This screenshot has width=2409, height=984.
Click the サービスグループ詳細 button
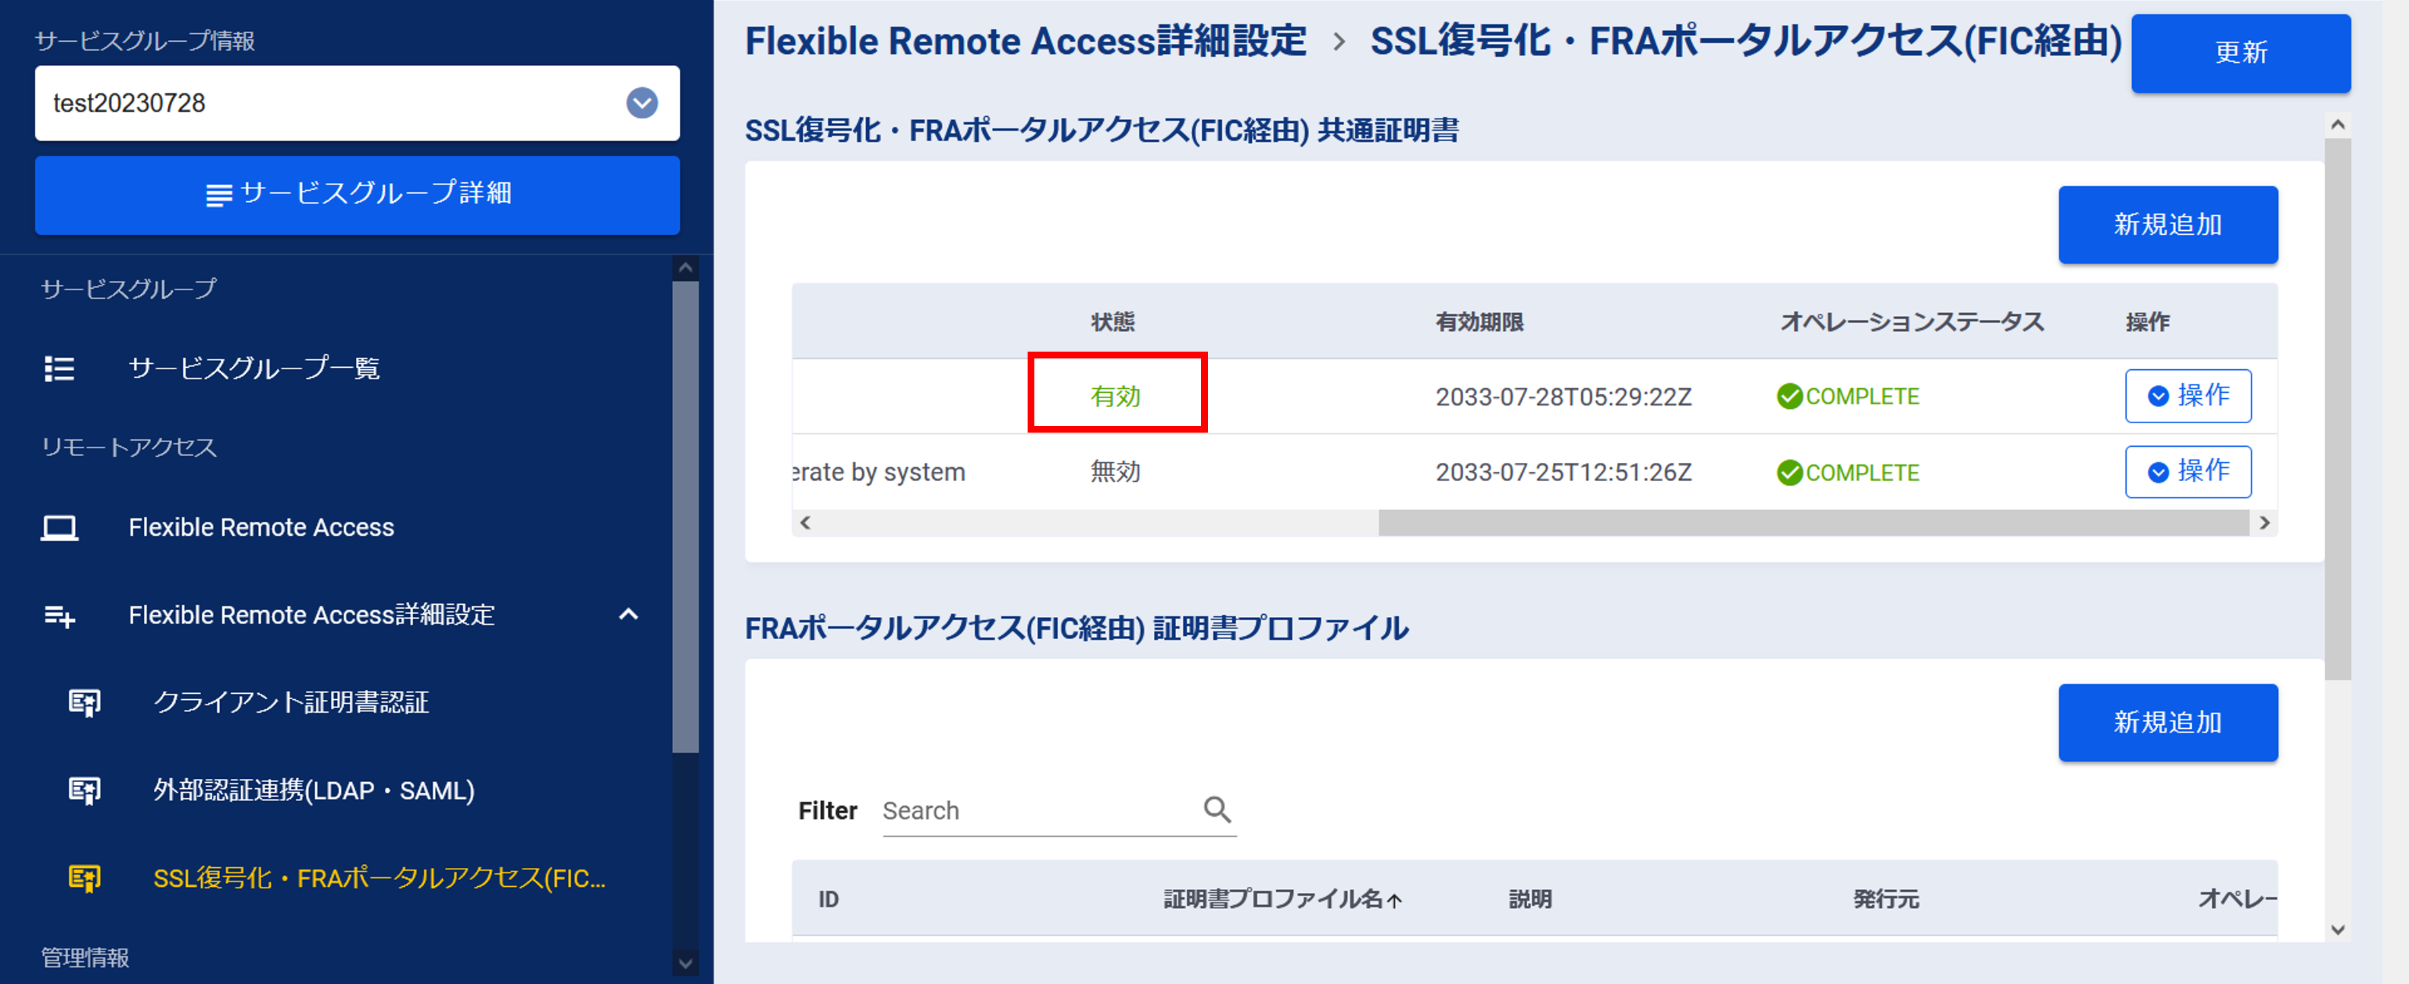click(357, 194)
